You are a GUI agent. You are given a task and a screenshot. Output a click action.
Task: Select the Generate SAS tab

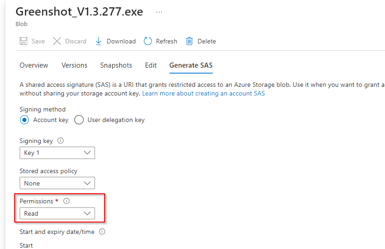tap(191, 65)
